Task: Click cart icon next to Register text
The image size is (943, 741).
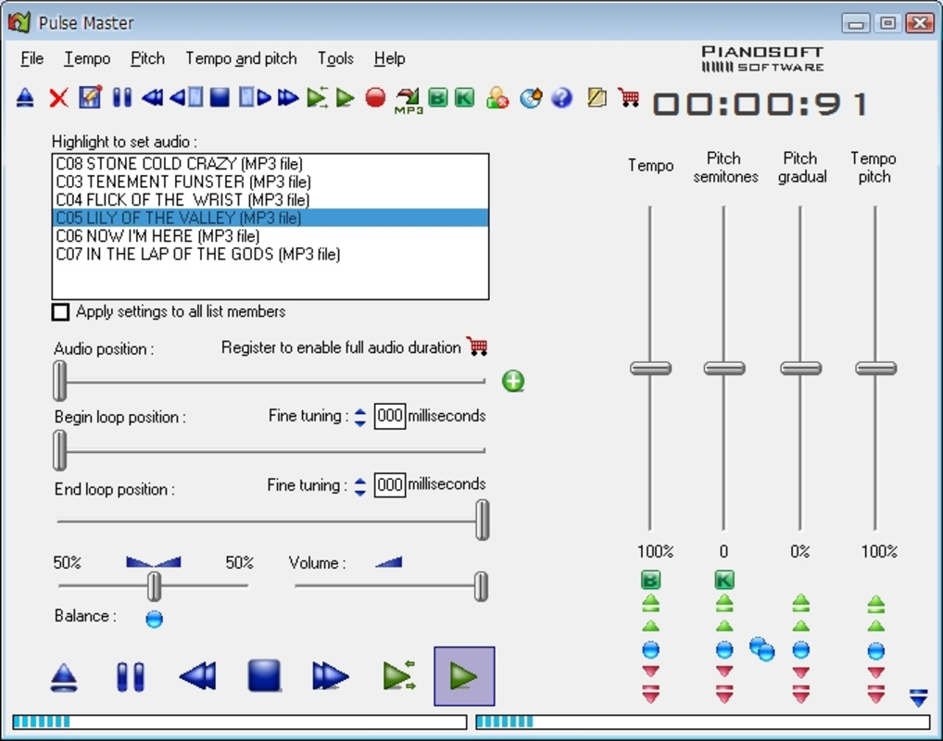Action: click(477, 346)
